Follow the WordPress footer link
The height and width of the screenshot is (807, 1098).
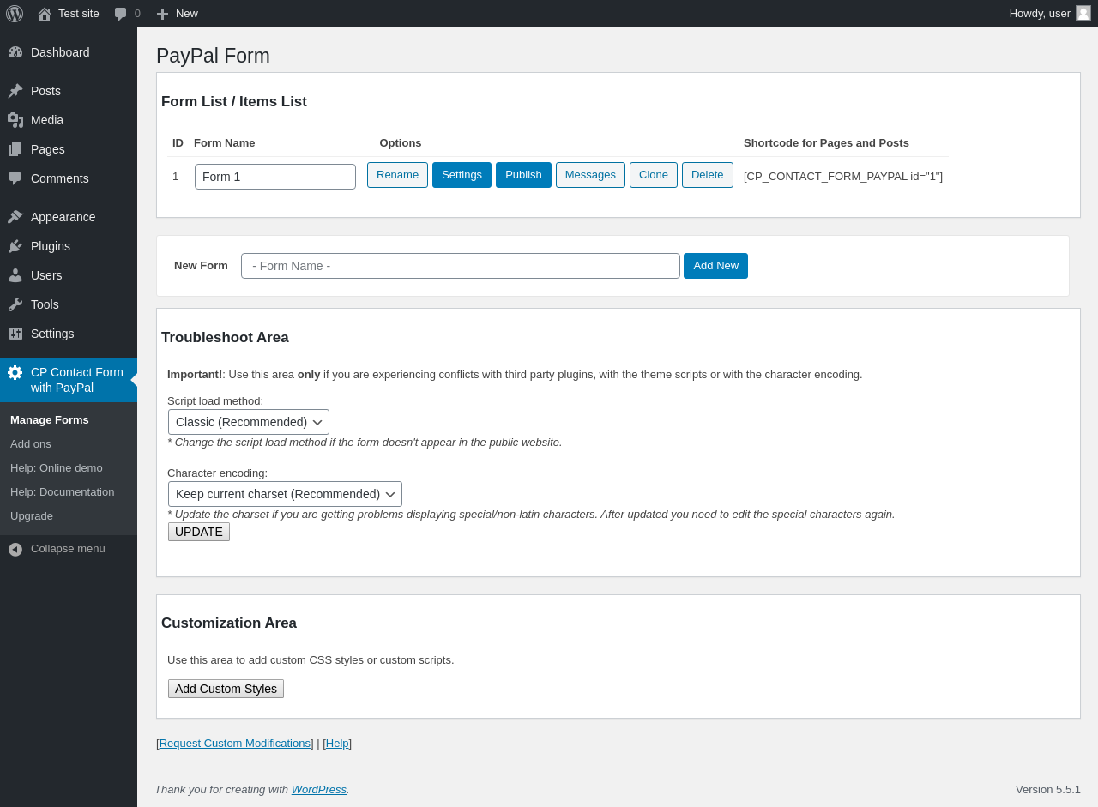point(319,790)
